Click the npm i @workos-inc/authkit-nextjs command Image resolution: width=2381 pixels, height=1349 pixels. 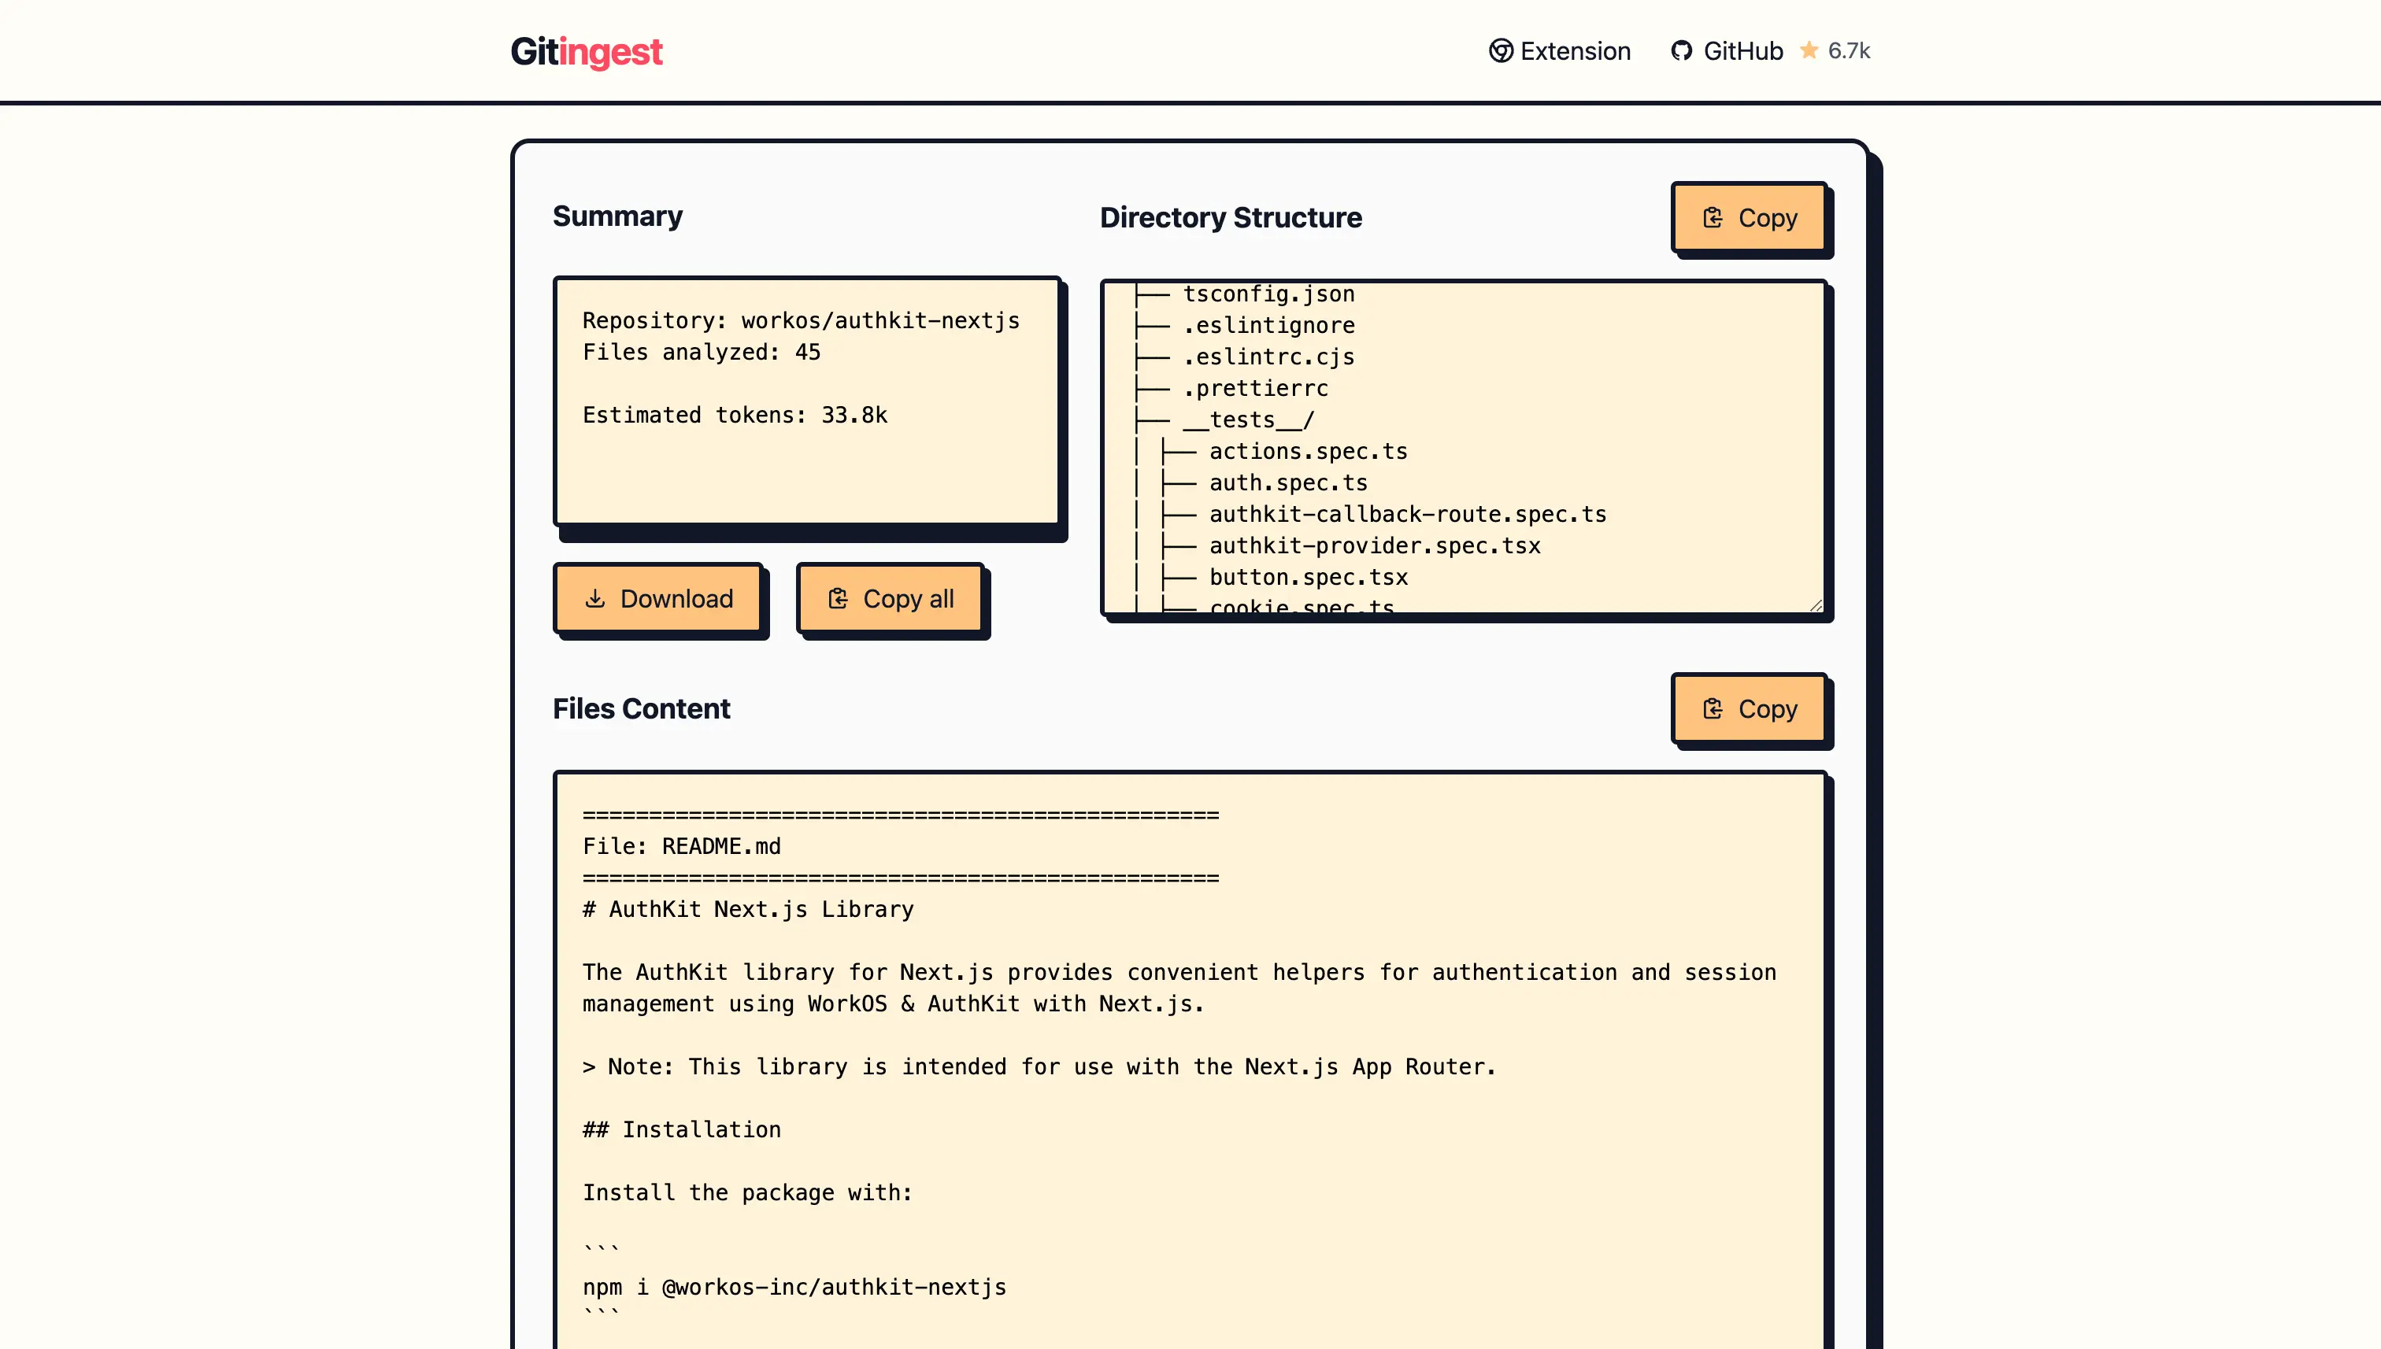pyautogui.click(x=794, y=1288)
